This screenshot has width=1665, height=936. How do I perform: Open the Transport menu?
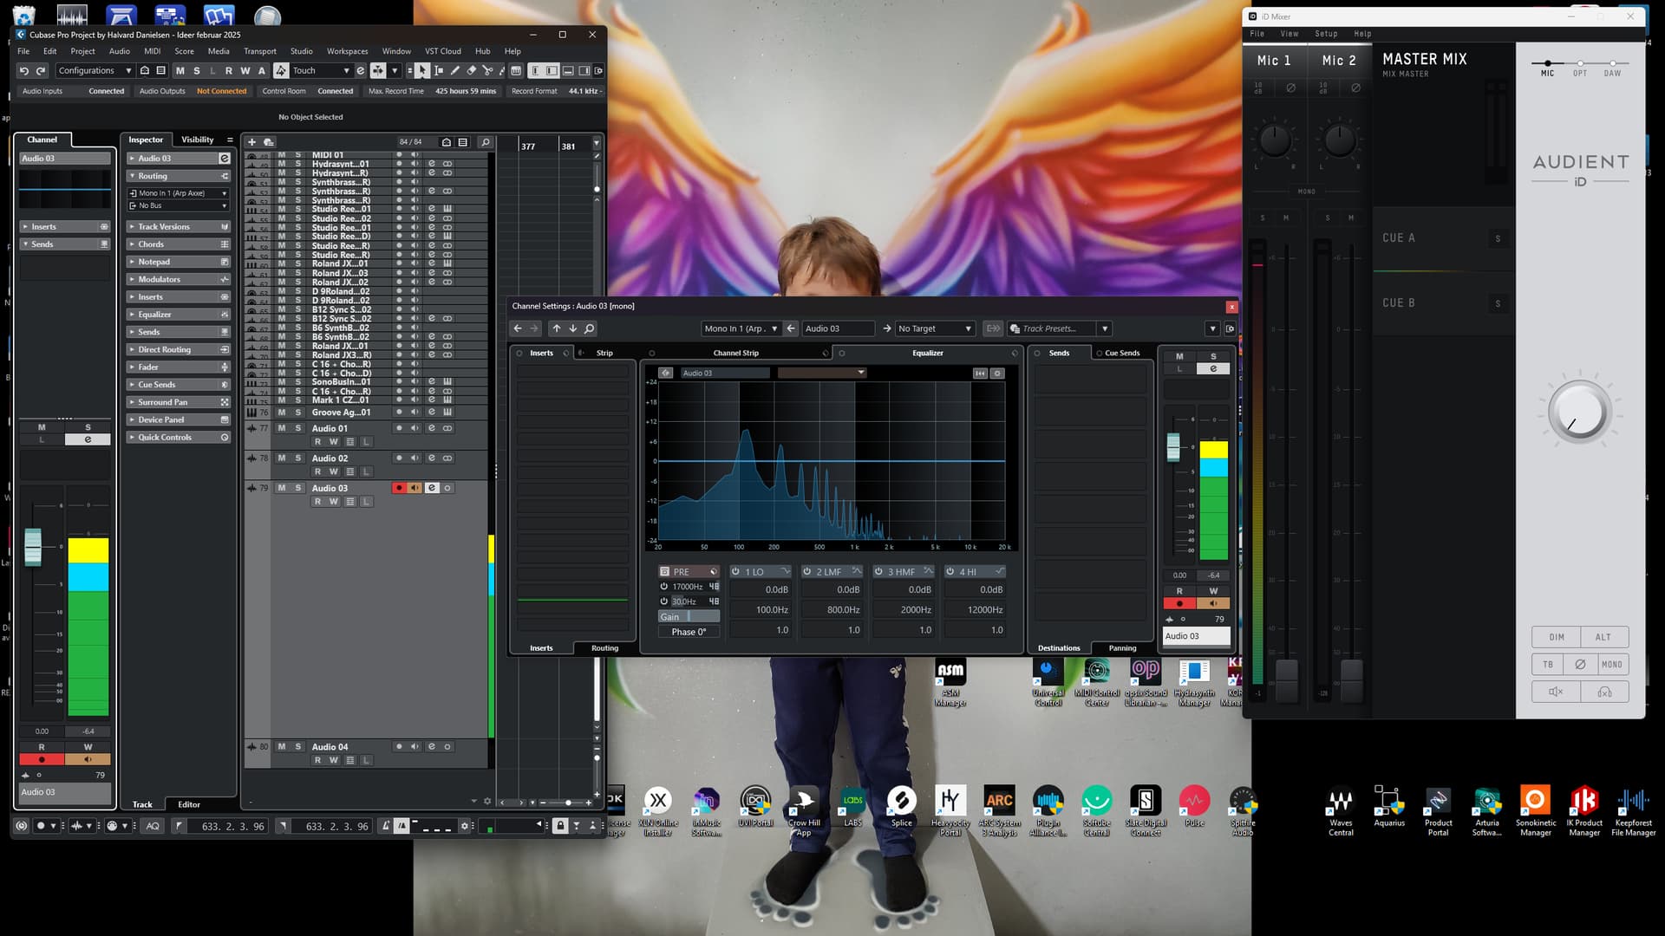tap(259, 51)
